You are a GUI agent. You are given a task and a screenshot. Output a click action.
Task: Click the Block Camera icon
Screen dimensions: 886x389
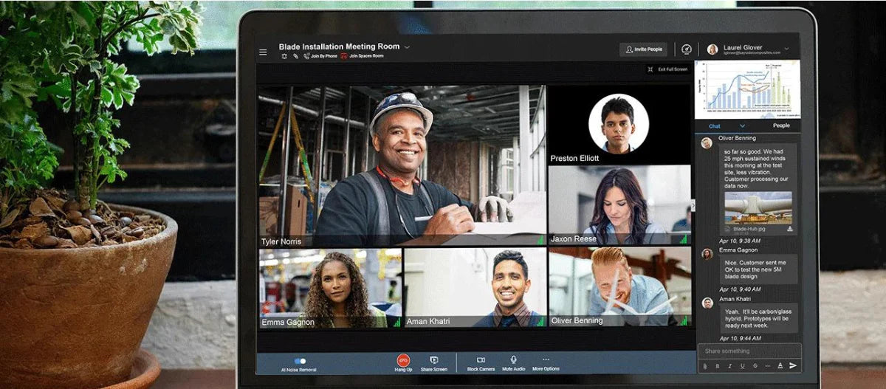coord(481,360)
